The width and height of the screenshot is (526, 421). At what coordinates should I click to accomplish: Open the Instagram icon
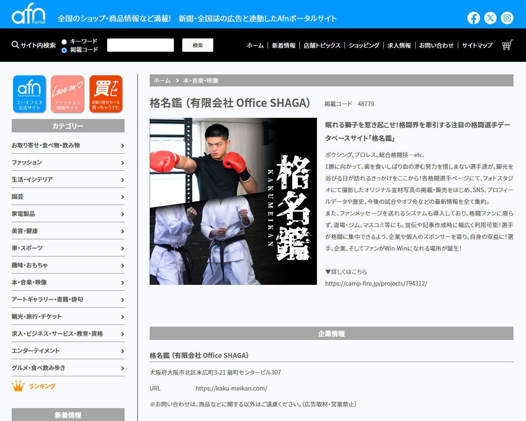point(507,18)
